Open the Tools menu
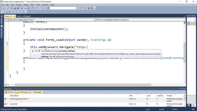The image size is (197, 111). [x=38, y=5]
